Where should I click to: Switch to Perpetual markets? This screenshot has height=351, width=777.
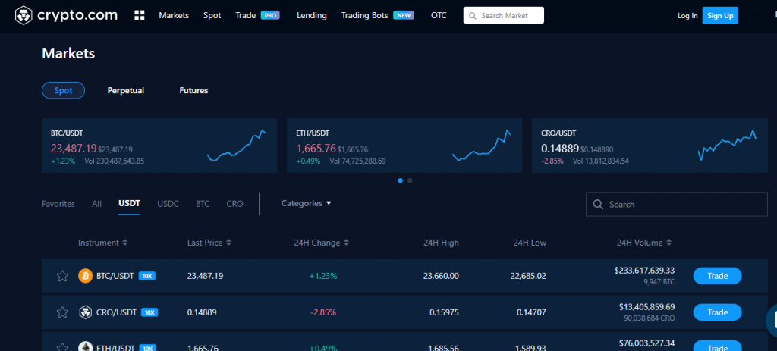point(126,91)
